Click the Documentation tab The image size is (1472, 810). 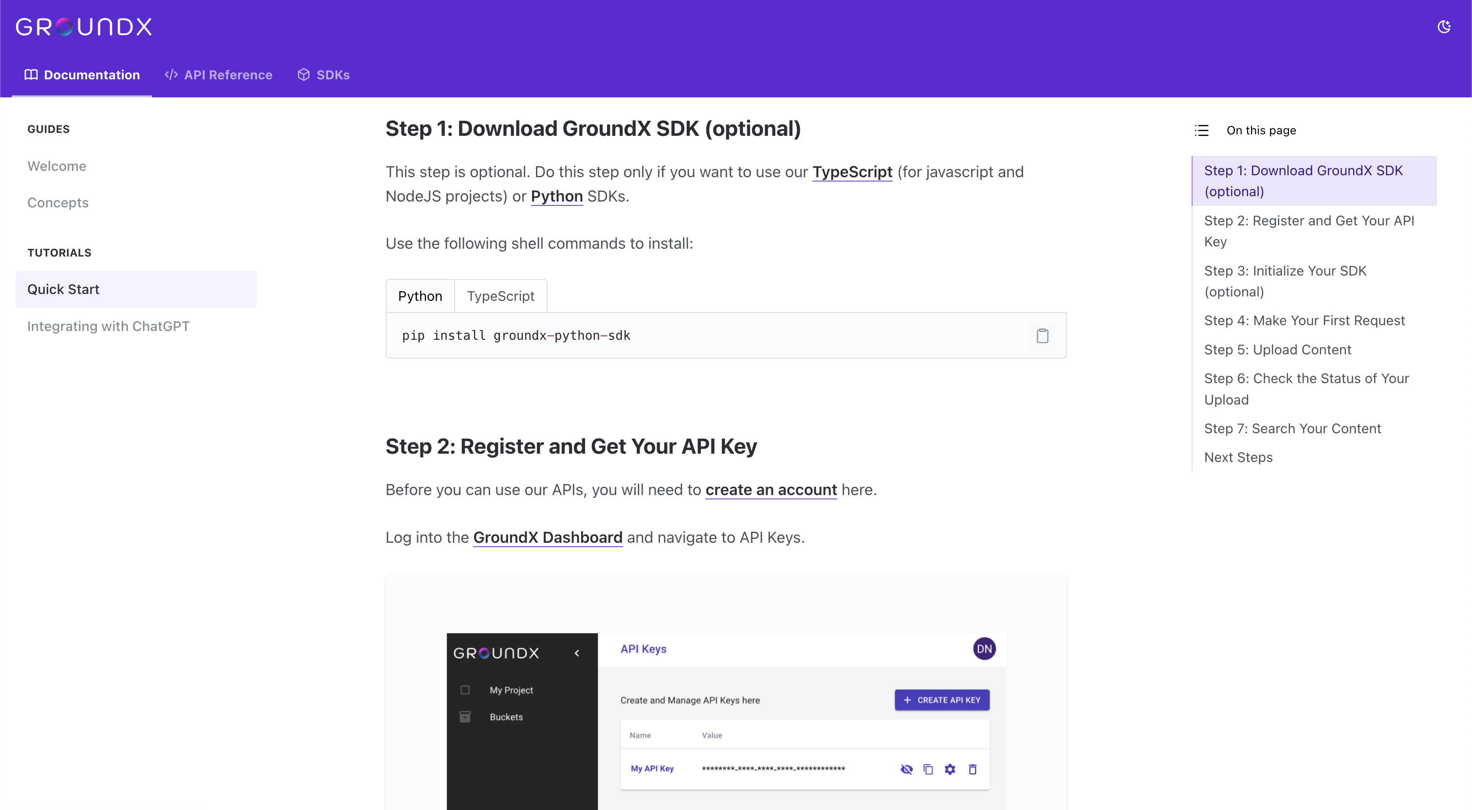(x=83, y=75)
